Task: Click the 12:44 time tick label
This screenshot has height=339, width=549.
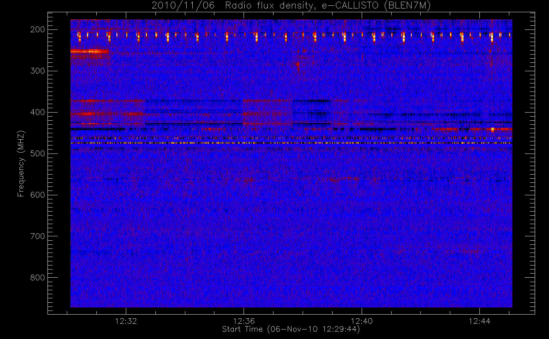Action: [x=480, y=321]
